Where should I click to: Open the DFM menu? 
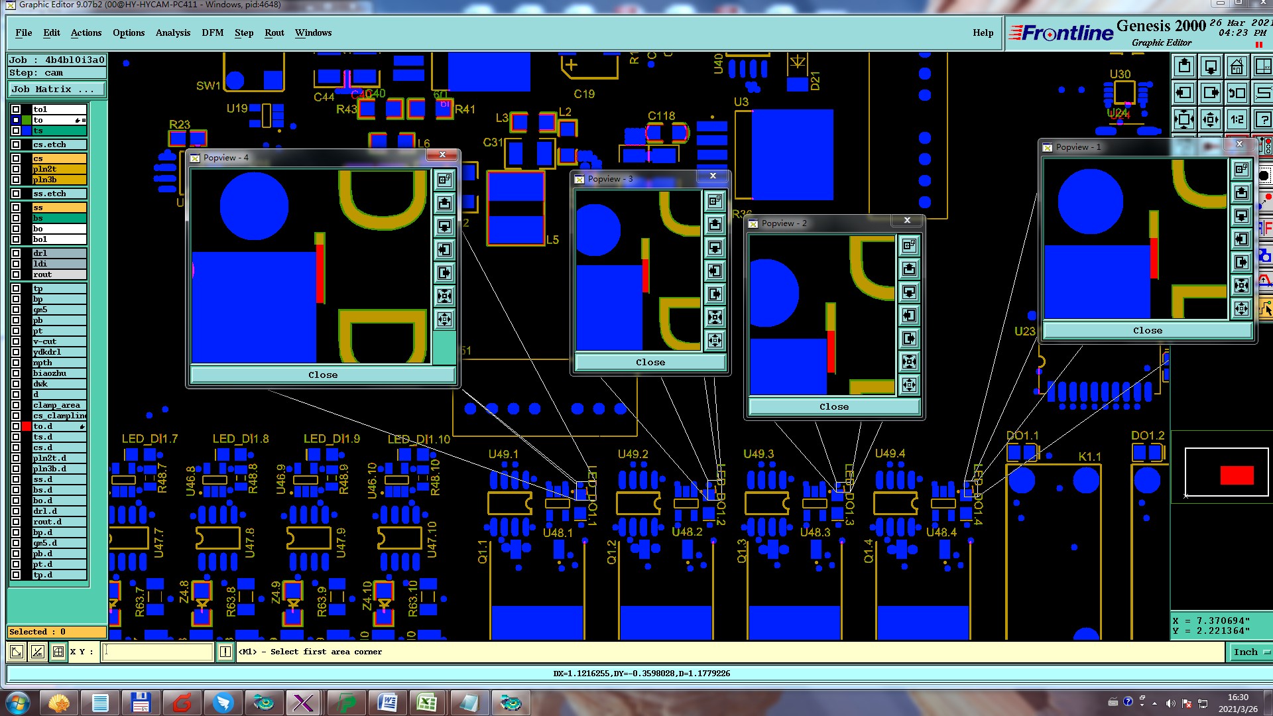(x=212, y=32)
